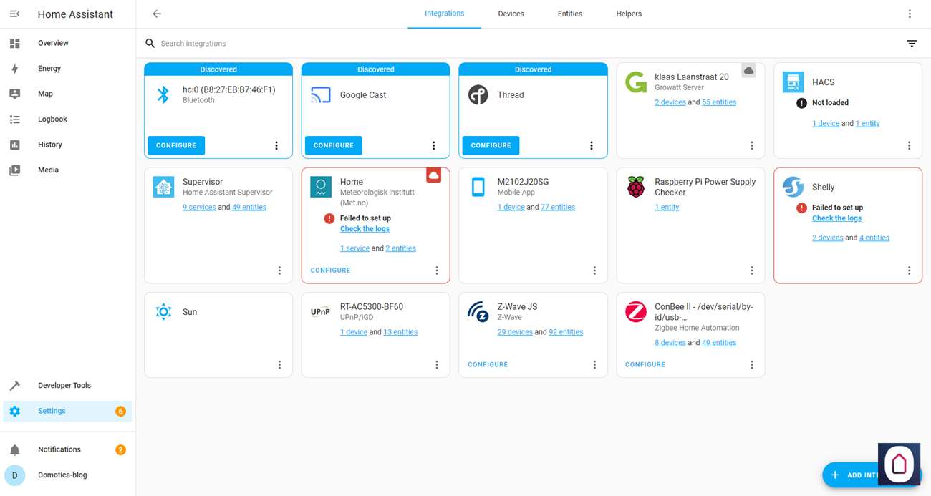Collapse the sidebar with the menu icon
Image resolution: width=931 pixels, height=496 pixels.
pyautogui.click(x=14, y=14)
